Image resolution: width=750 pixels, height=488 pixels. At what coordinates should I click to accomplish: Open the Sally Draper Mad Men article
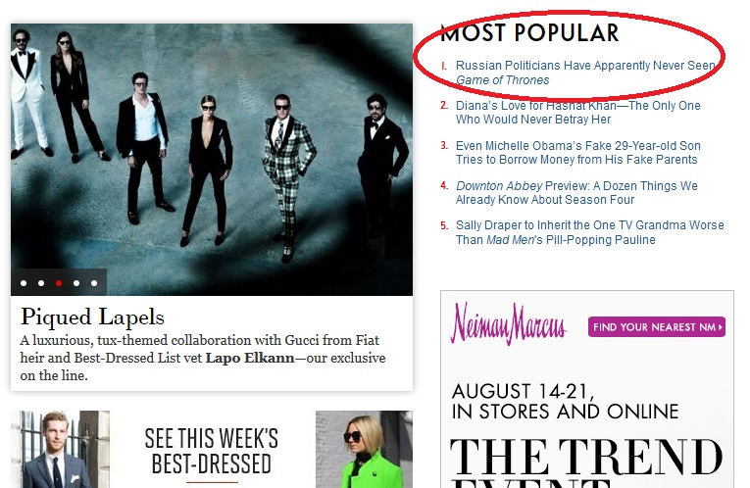point(590,232)
